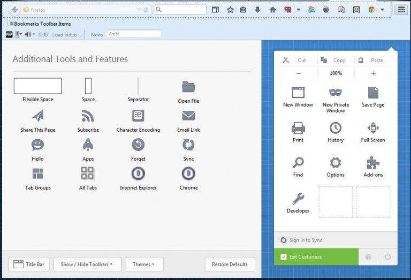
Task: Click Copy in the menu panel
Action: (x=336, y=60)
